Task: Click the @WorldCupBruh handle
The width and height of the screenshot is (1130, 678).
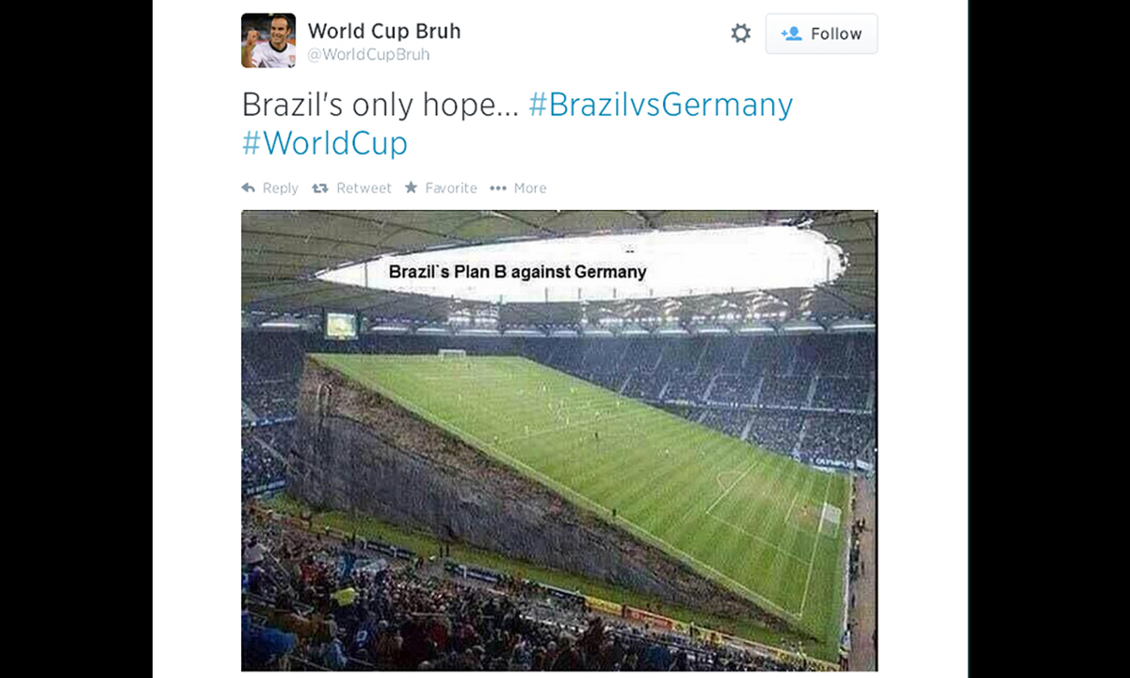Action: pos(369,55)
